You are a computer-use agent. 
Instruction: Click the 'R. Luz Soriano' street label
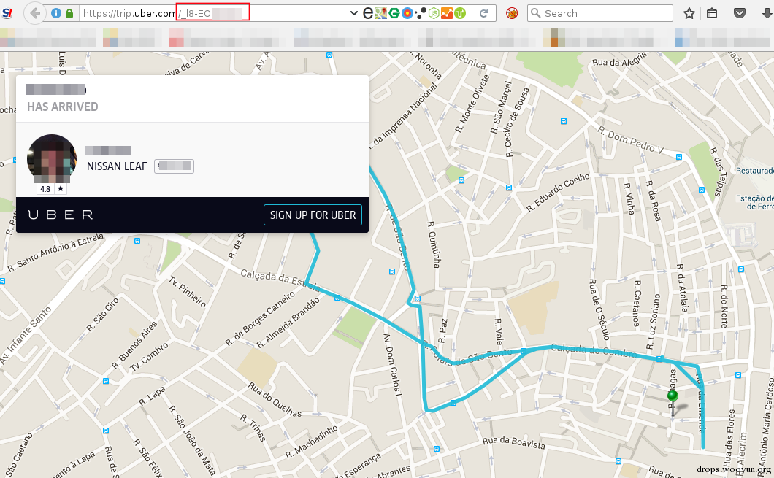(654, 322)
